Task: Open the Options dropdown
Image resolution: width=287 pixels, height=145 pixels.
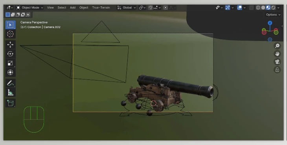Action: [273, 14]
